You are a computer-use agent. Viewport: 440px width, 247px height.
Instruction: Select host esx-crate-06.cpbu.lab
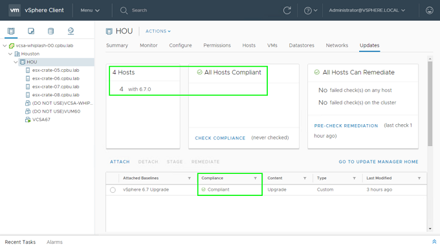56,78
